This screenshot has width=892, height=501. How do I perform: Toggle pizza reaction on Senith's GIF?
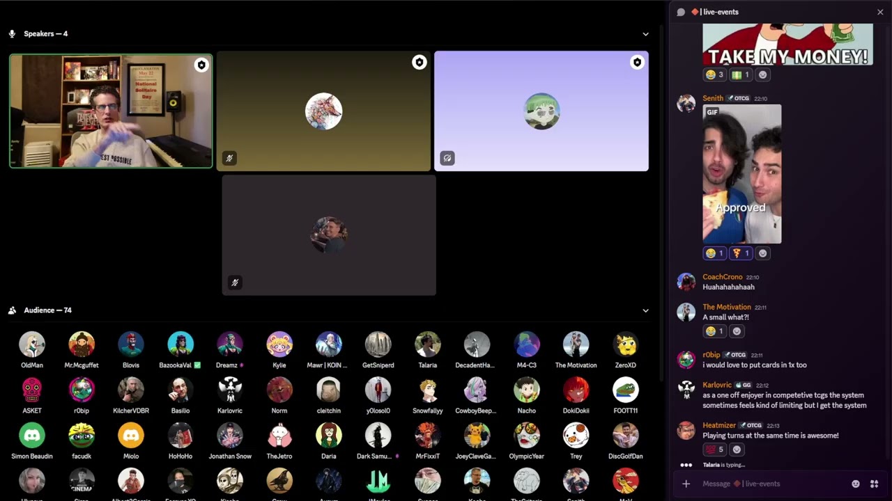tap(741, 253)
